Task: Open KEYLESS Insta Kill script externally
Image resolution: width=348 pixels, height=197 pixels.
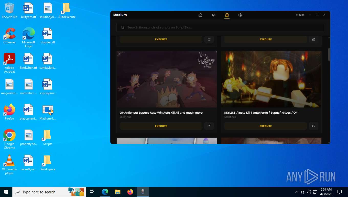Action: click(314, 126)
